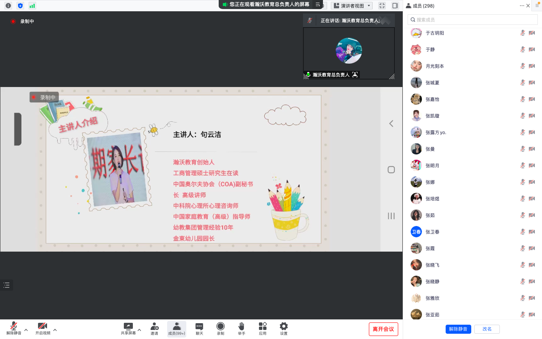Open meeting Settings (设置) gear

pos(283,328)
